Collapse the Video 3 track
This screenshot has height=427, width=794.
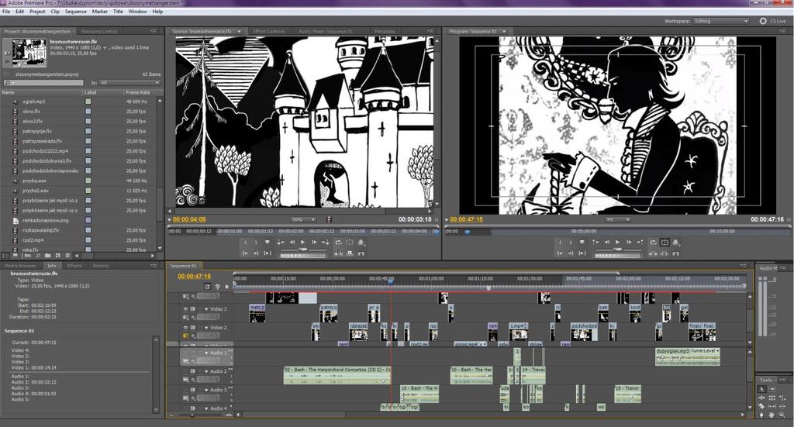click(x=206, y=309)
